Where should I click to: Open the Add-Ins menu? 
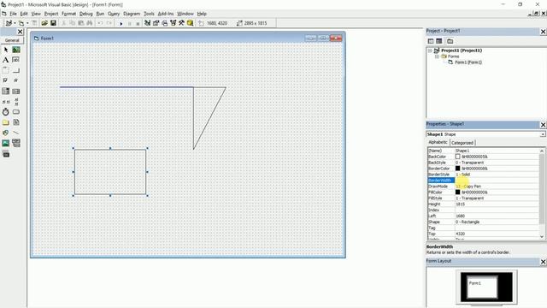point(166,14)
